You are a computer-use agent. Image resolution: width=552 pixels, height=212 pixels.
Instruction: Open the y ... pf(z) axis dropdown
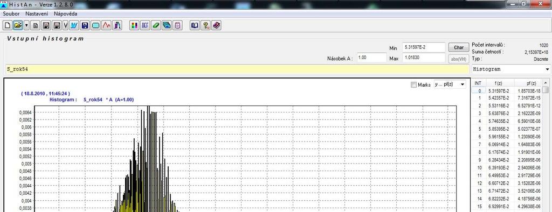[450, 84]
